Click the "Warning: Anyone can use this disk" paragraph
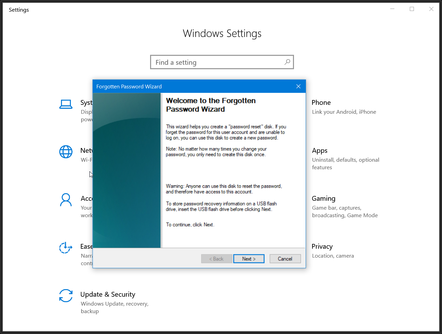 224,189
